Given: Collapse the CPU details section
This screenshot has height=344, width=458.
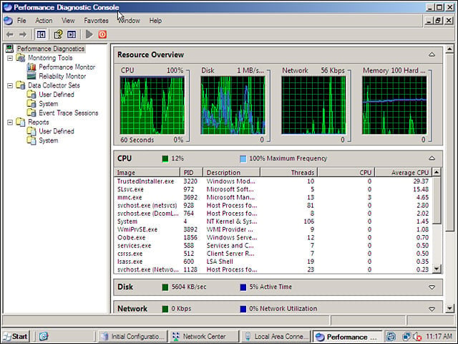Looking at the screenshot, I should [432, 158].
